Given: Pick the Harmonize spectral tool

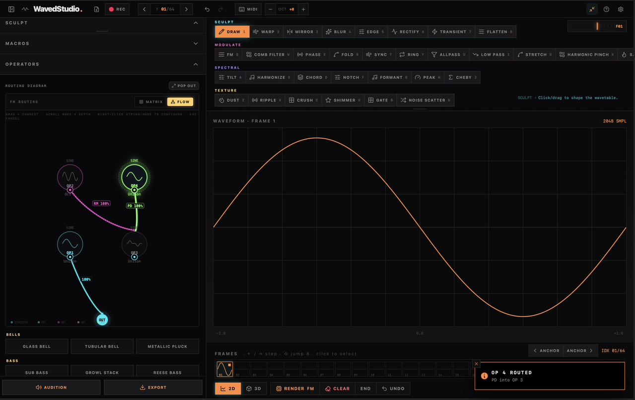Looking at the screenshot, I should [270, 78].
